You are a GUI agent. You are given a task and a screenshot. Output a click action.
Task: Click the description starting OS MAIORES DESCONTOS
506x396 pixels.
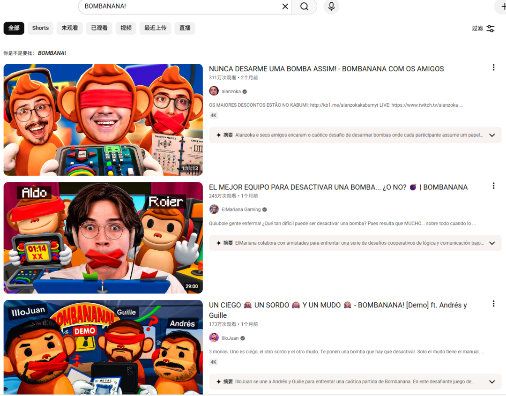pyautogui.click(x=335, y=105)
